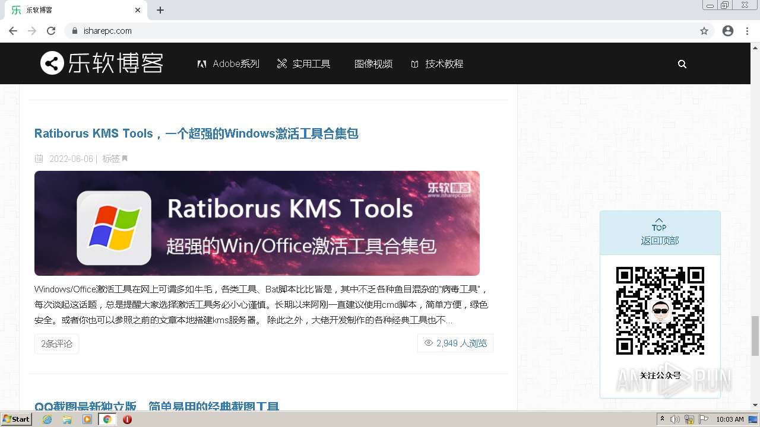This screenshot has width=760, height=427.
Task: Open the media player taskbar icon
Action: pos(87,419)
